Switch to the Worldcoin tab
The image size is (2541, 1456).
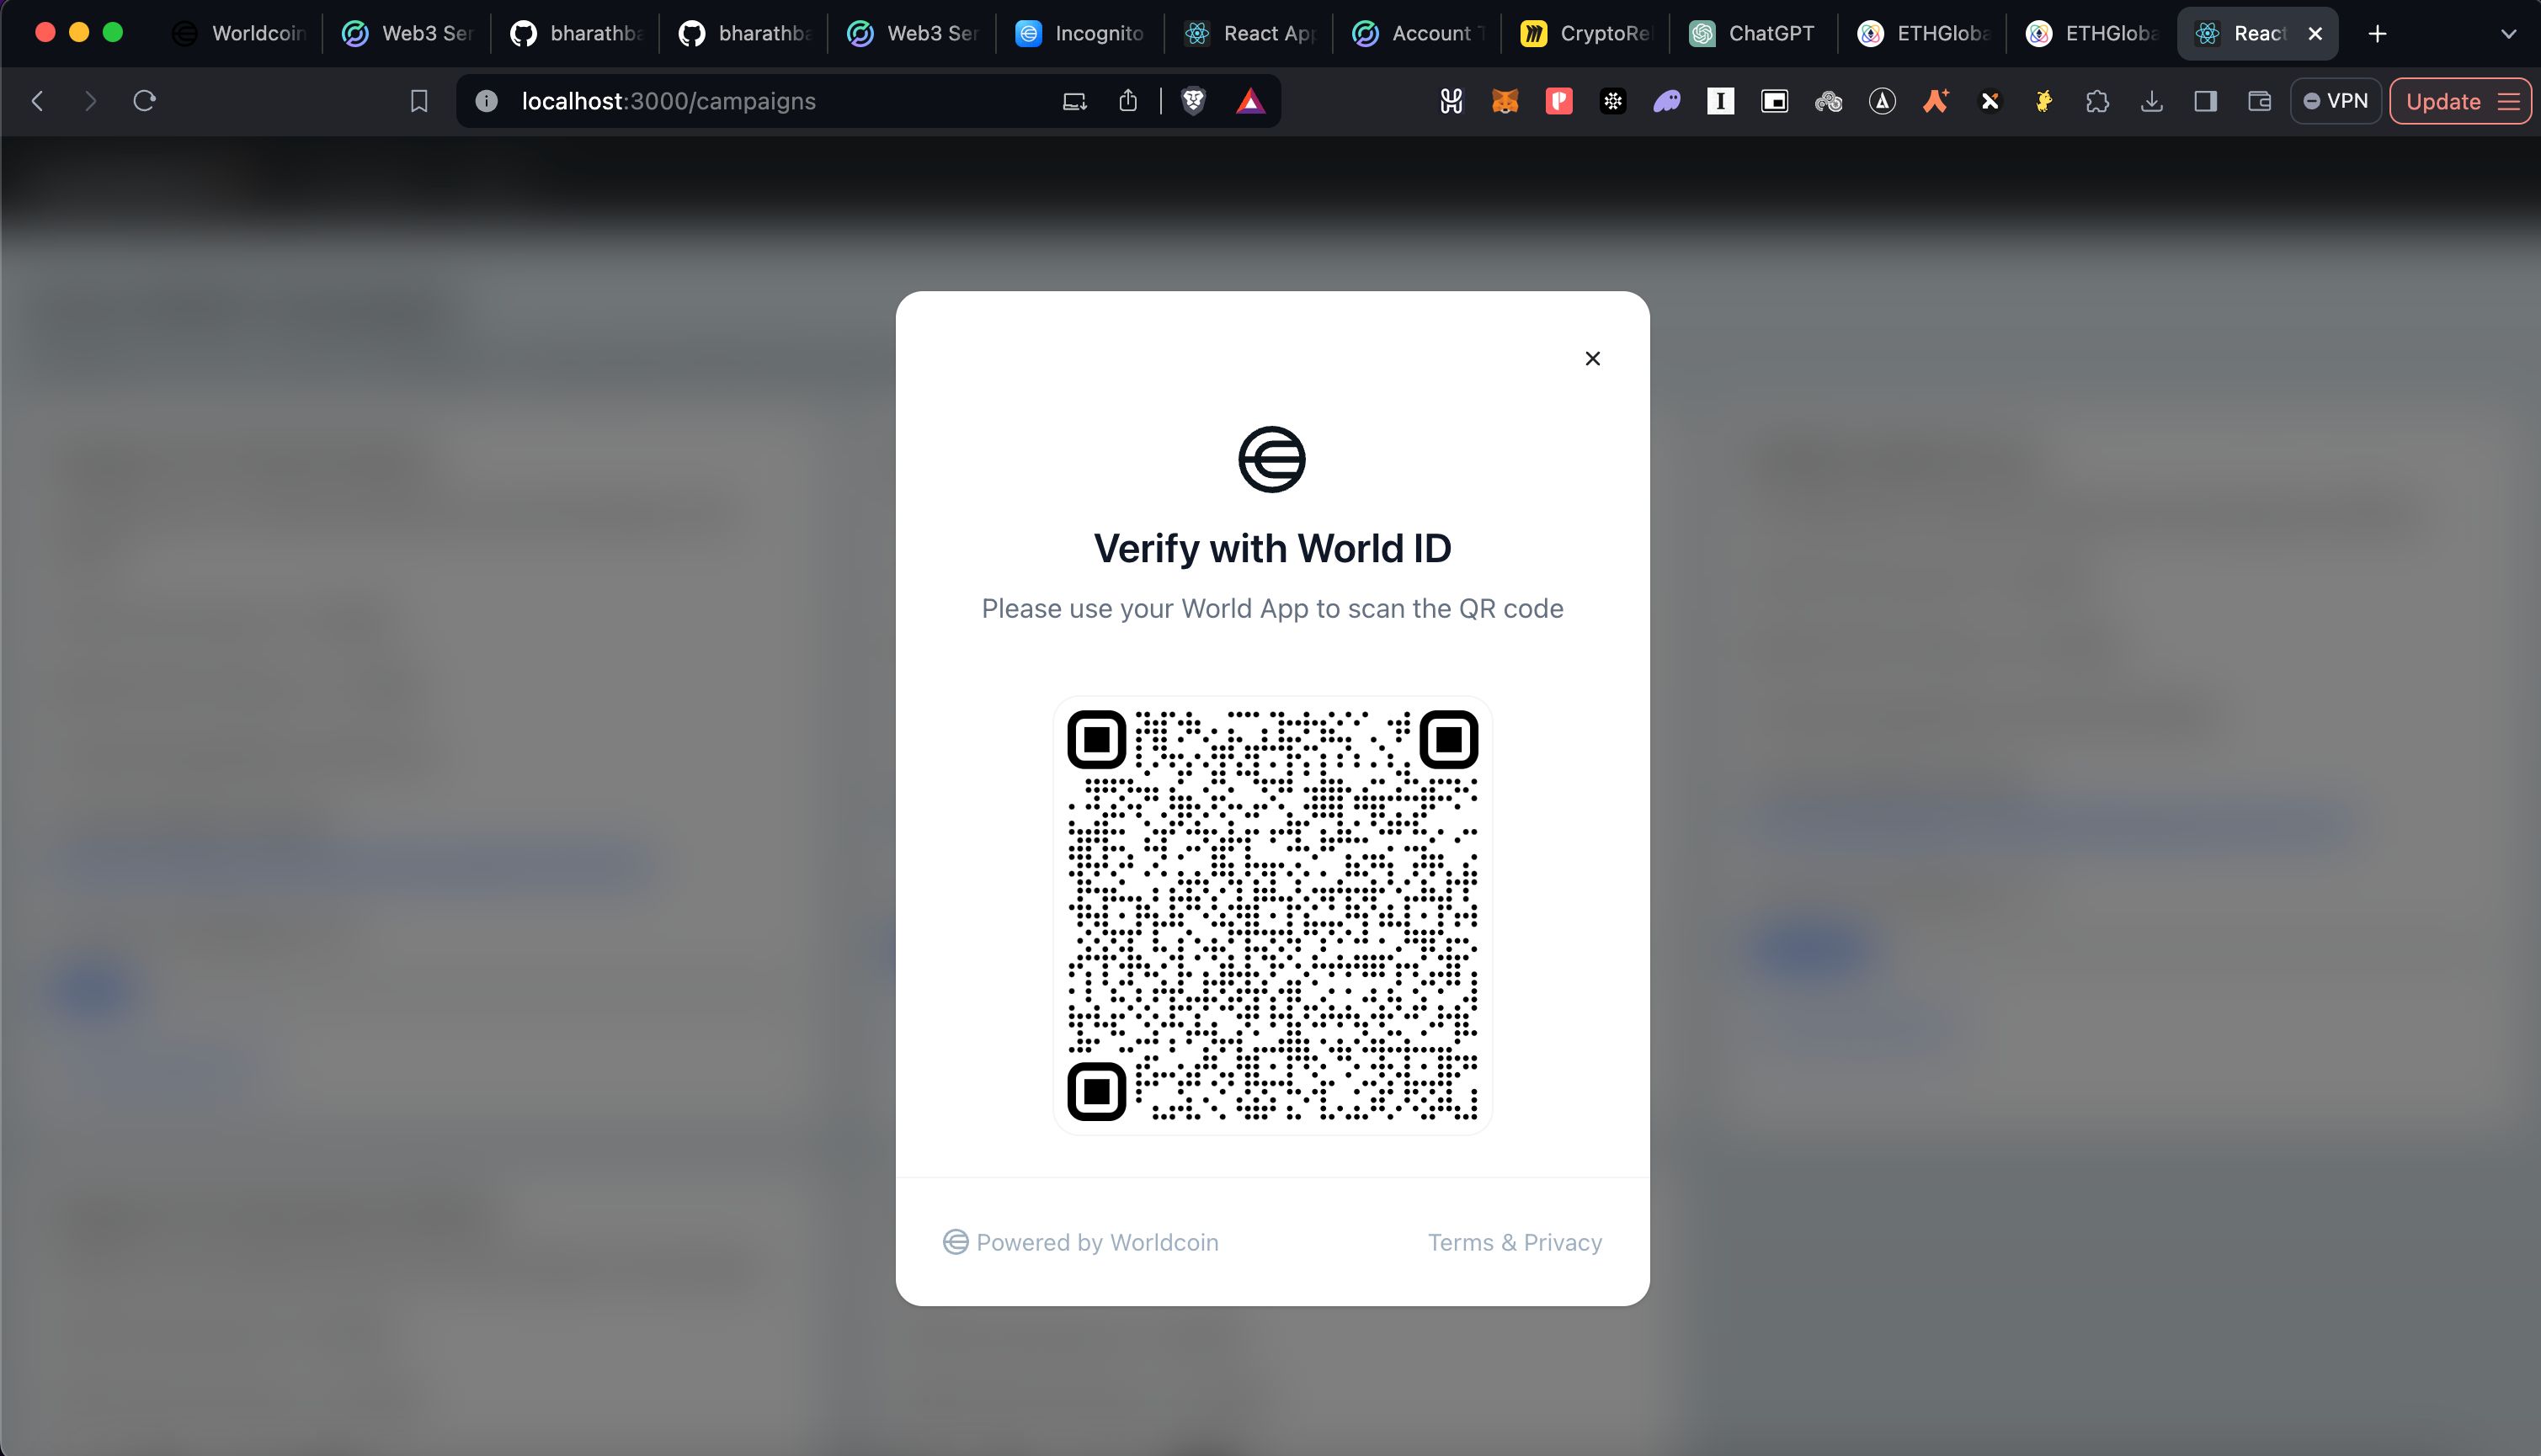238,34
